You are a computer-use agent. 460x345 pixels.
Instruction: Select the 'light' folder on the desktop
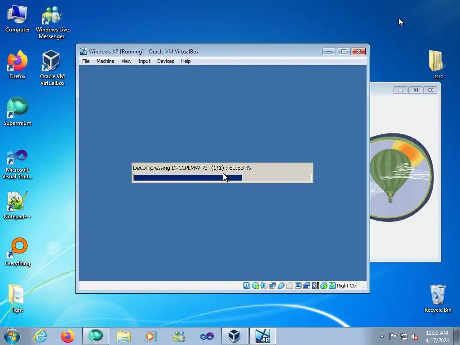tap(18, 298)
